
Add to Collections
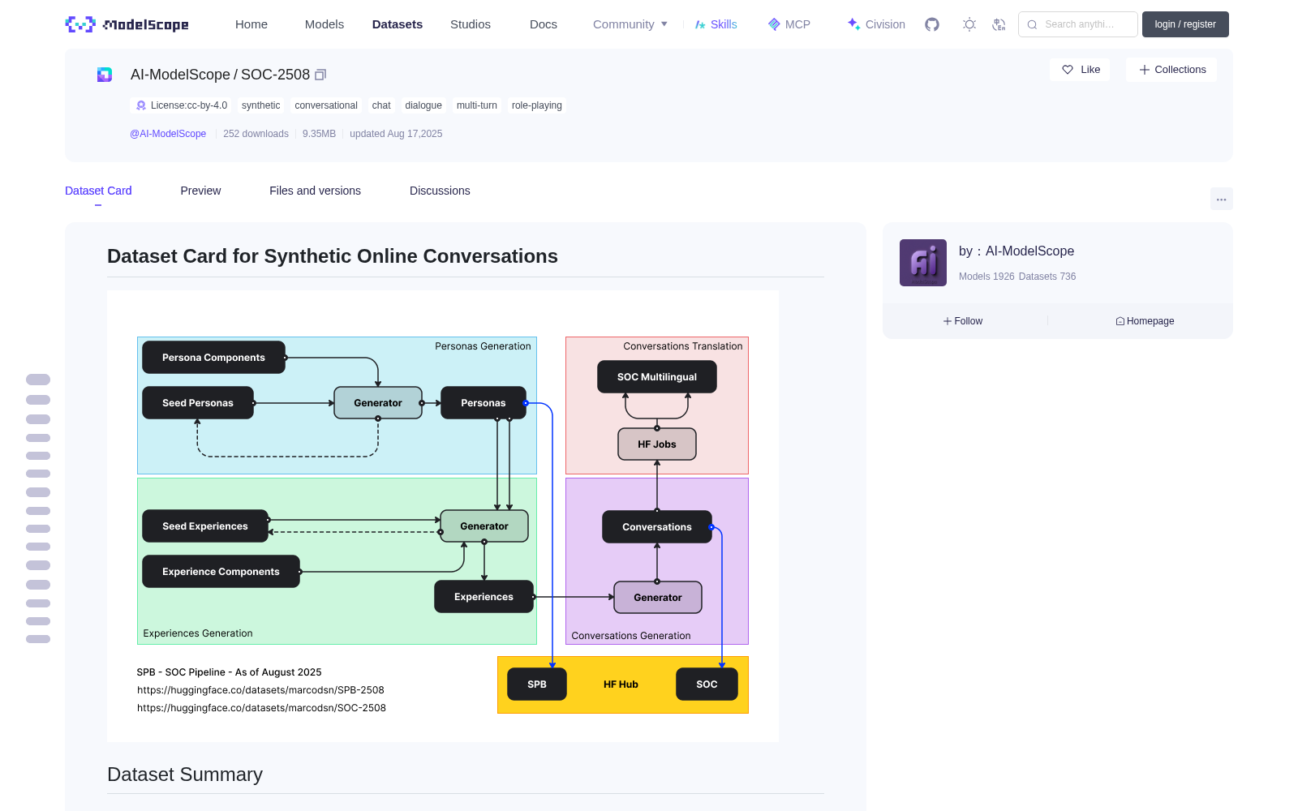pyautogui.click(x=1171, y=70)
